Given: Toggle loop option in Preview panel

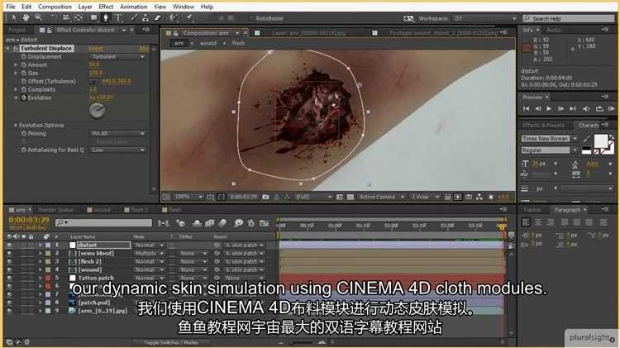Looking at the screenshot, I should [599, 109].
